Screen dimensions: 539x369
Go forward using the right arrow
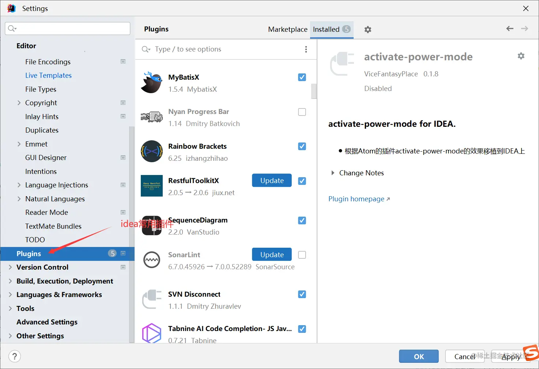tap(524, 28)
